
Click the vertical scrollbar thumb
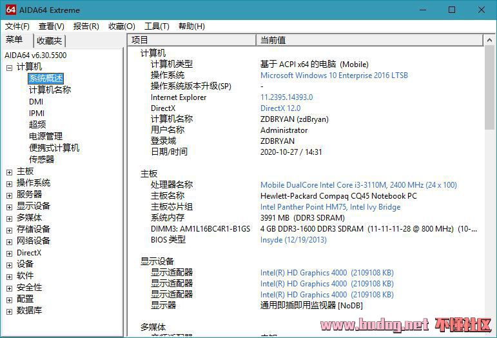tap(489, 88)
